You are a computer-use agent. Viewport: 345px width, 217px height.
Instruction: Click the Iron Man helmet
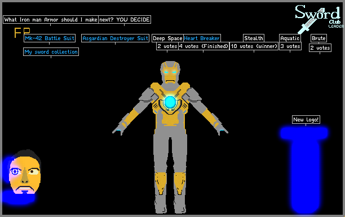(170, 72)
